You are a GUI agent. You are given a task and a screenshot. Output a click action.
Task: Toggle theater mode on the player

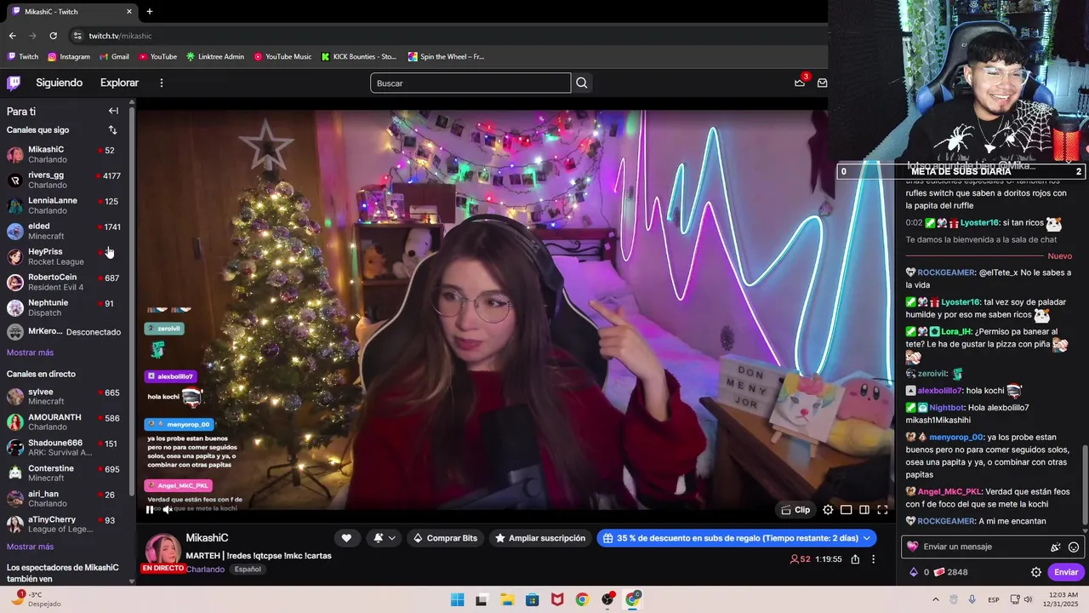(846, 510)
